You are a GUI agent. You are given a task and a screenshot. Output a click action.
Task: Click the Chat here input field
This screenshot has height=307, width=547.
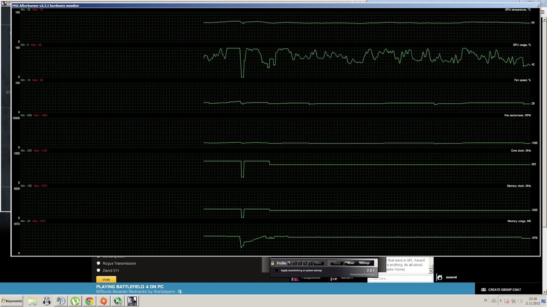(x=400, y=278)
